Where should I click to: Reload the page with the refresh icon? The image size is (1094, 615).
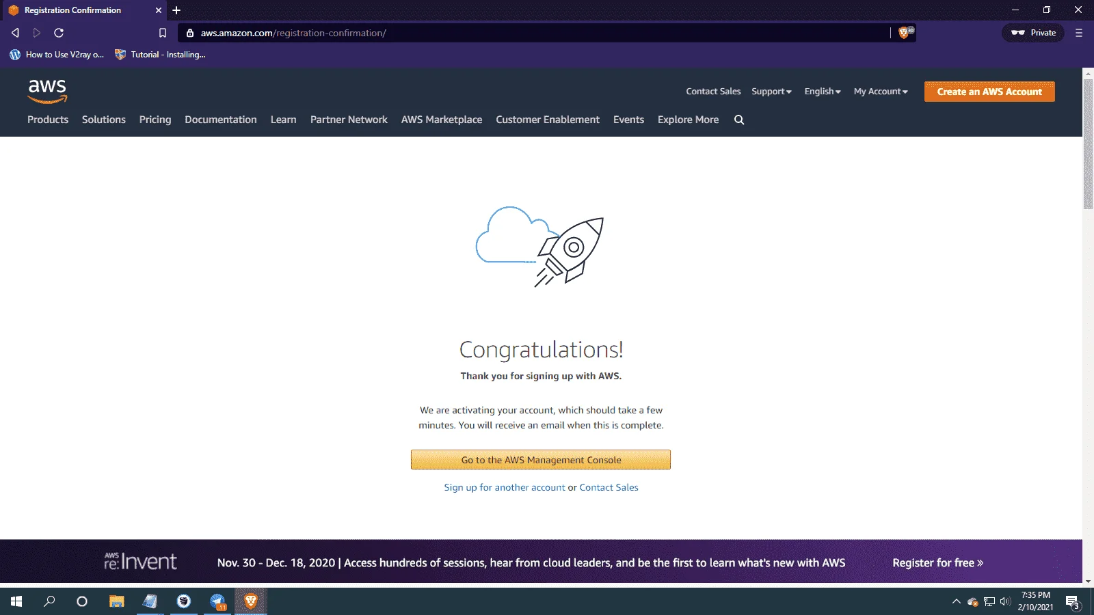59,33
